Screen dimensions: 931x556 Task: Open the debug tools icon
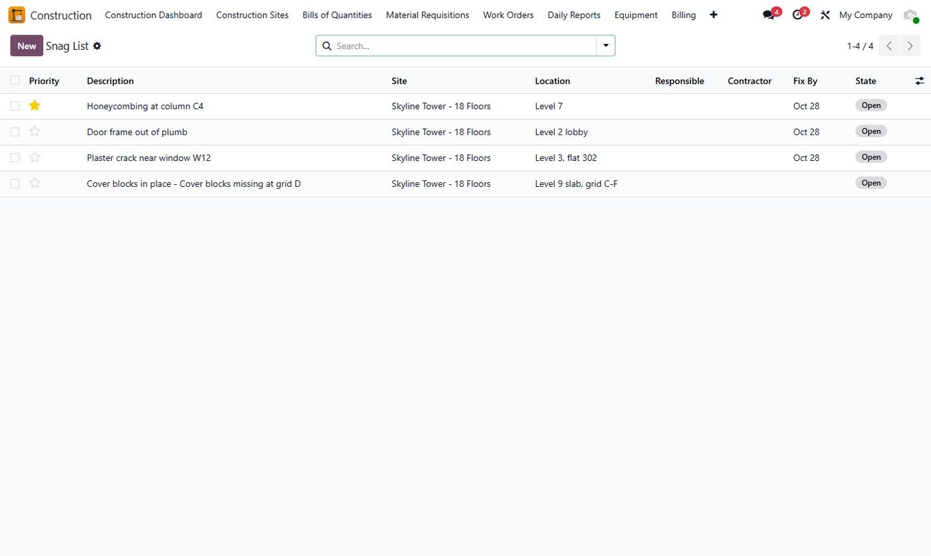[825, 15]
